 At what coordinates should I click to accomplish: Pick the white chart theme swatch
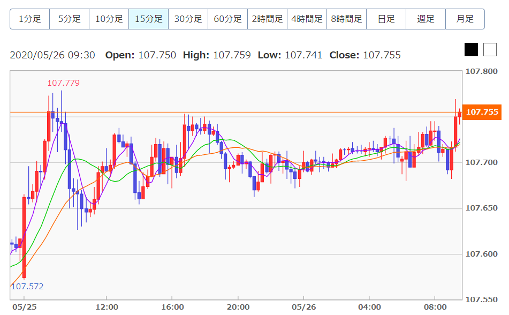(490, 50)
